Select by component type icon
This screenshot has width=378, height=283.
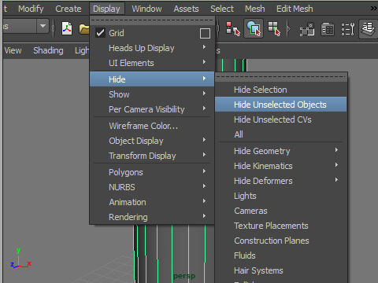274,28
